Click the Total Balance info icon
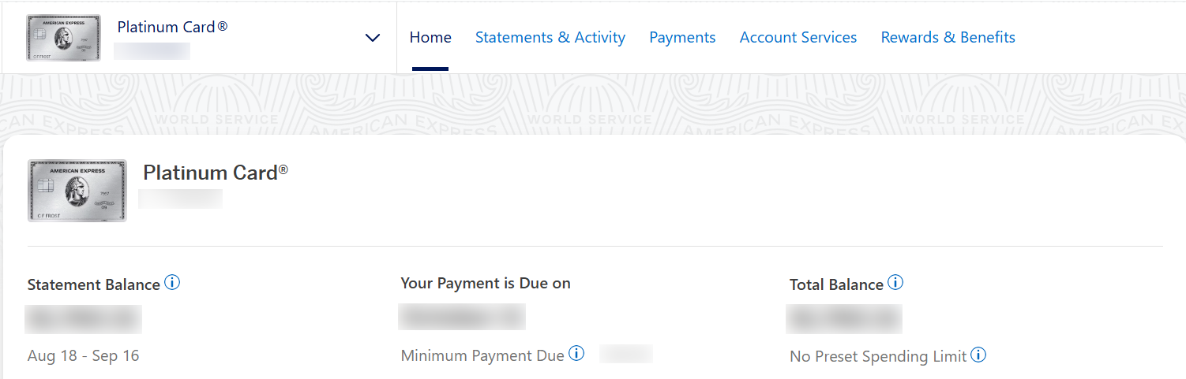Screen dimensions: 1186x379 [x=895, y=283]
